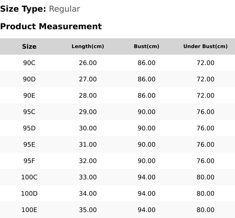Screen dimensions: 235x218
Task: Select the 100C size cell
Action: point(29,177)
